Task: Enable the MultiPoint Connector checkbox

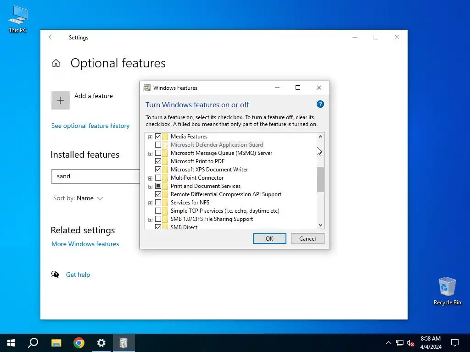Action: tap(158, 178)
